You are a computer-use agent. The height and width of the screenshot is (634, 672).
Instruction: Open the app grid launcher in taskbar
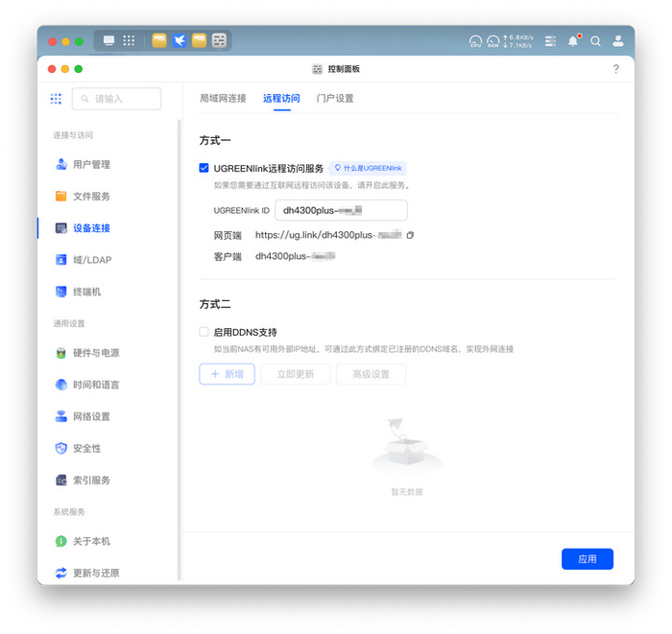tap(129, 40)
